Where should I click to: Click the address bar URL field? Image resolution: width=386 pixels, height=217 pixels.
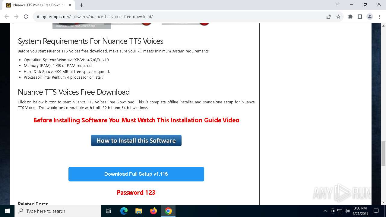pyautogui.click(x=181, y=17)
